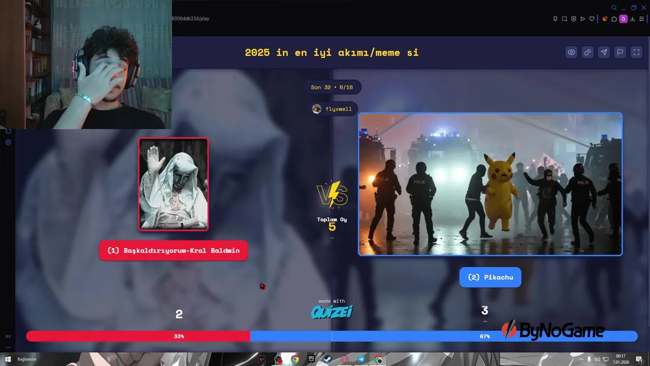650x366 pixels.
Task: Vote for the Pikachu button
Action: click(490, 277)
